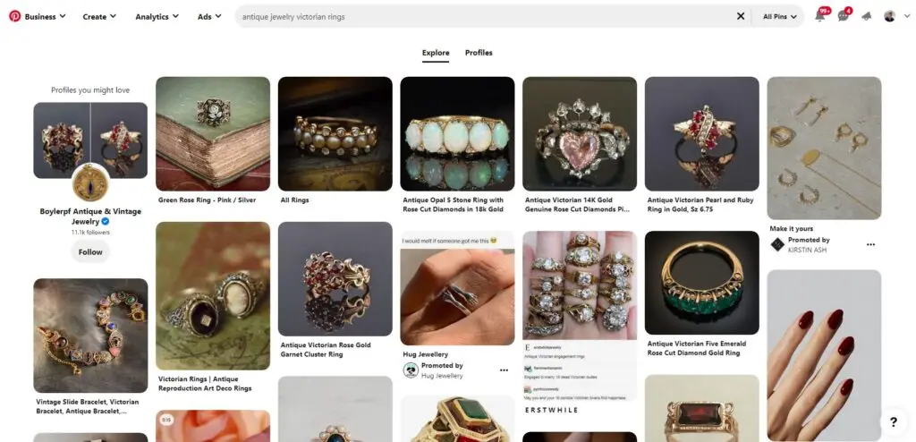The image size is (916, 442).
Task: Expand the Analytics menu
Action: point(157,16)
